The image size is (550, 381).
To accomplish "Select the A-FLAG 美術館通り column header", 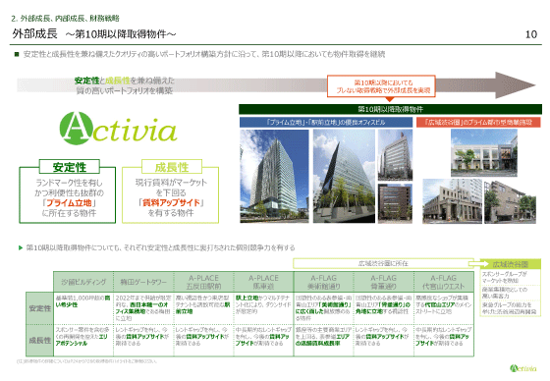I will pos(323,282).
